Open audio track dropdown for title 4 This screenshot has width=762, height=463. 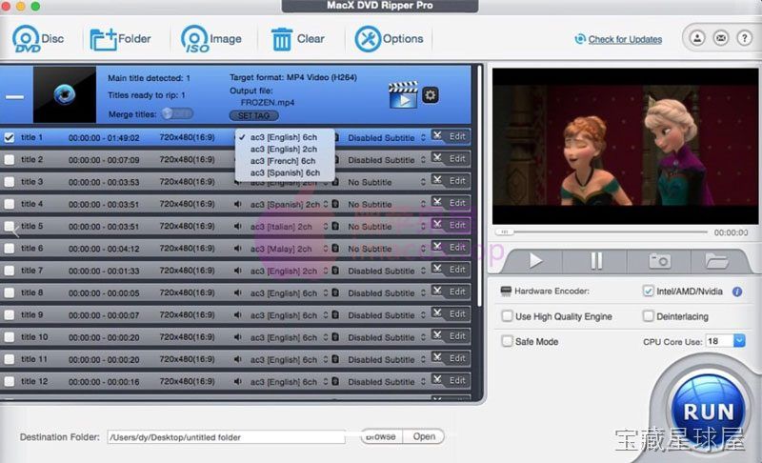click(x=290, y=205)
